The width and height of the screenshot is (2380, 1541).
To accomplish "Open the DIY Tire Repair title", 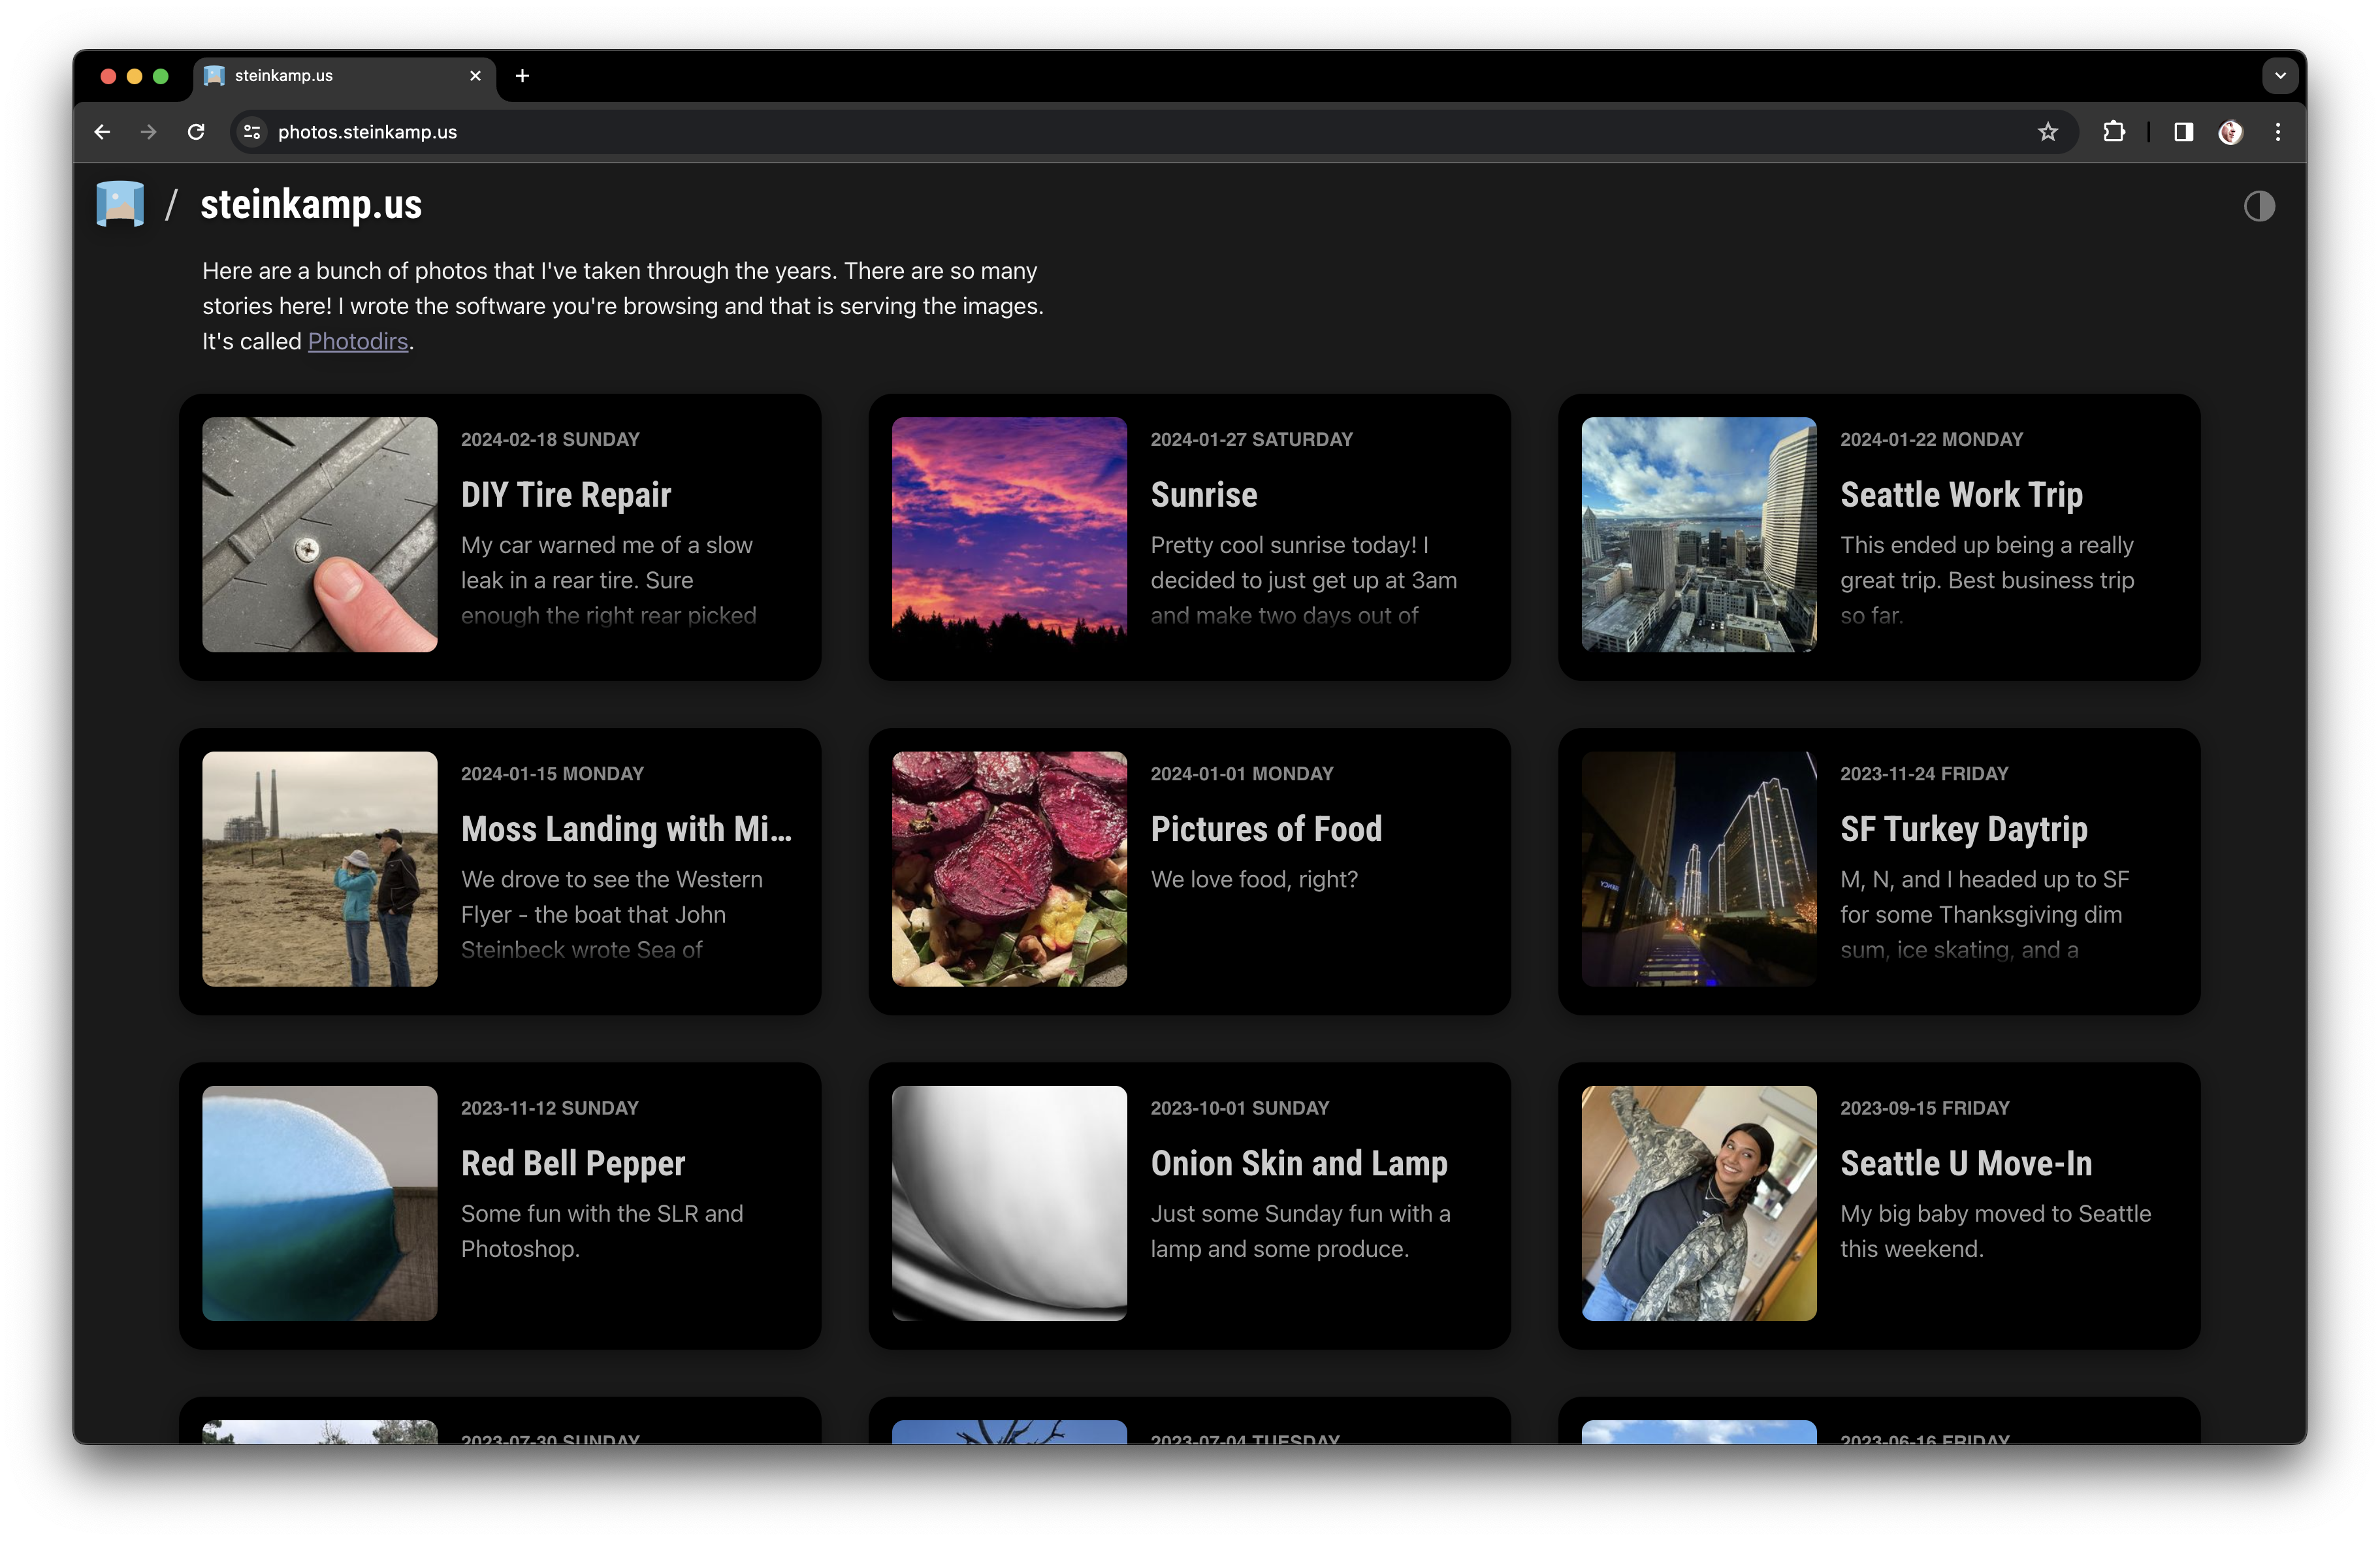I will point(565,495).
